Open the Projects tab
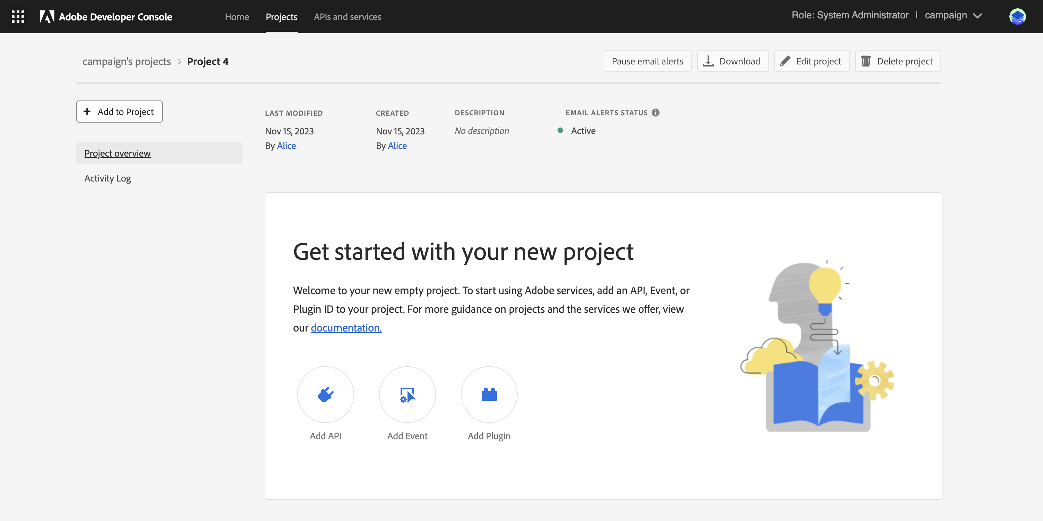 281,17
